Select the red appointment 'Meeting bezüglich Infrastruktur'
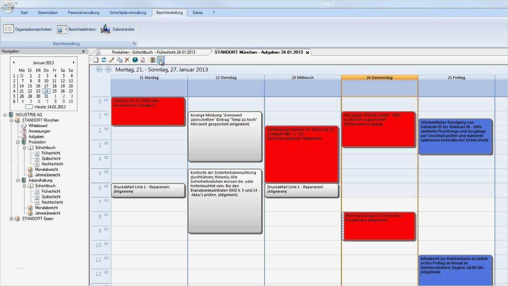Image resolution: width=508 pixels, height=286 pixels. tap(379, 226)
